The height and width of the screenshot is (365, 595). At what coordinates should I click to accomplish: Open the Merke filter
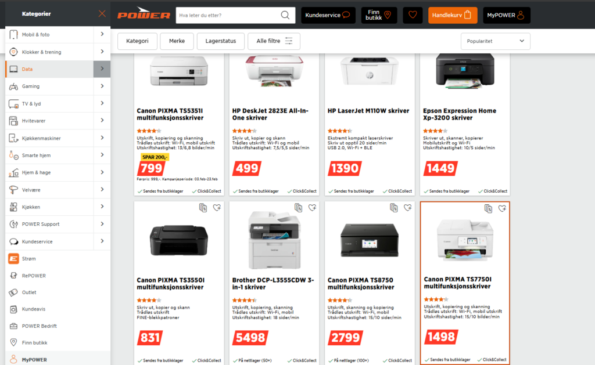[177, 41]
